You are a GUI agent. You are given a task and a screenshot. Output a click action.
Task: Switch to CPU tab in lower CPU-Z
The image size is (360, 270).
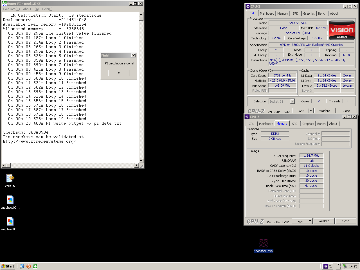click(x=251, y=124)
